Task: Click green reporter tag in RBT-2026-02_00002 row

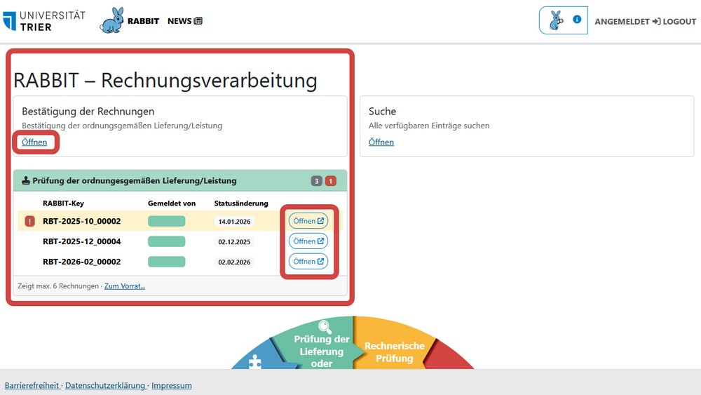Action: pos(166,262)
